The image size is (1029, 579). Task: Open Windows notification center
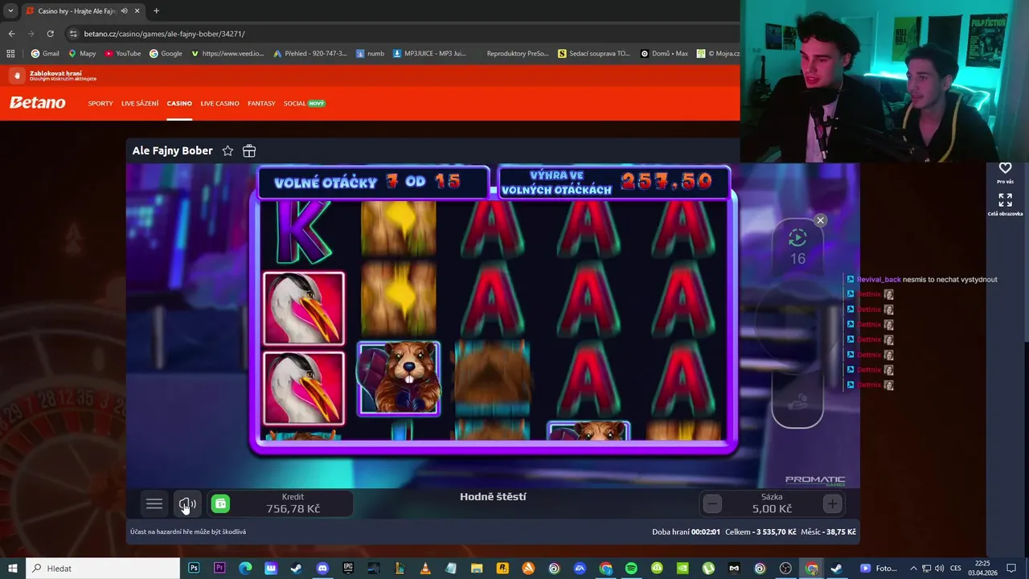pyautogui.click(x=1012, y=569)
